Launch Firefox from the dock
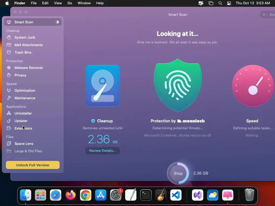This screenshot has height=206, width=275. 71,195
